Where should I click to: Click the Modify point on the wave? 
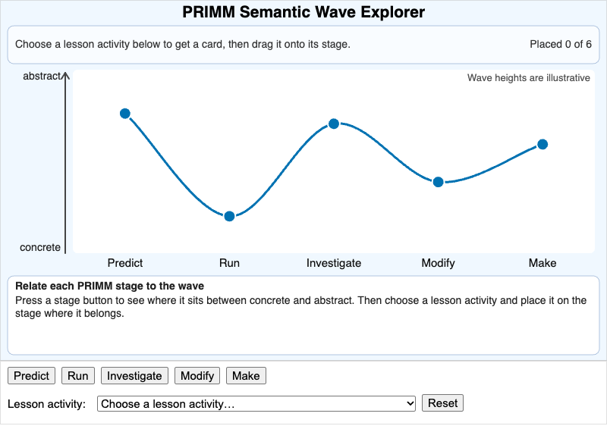point(439,182)
